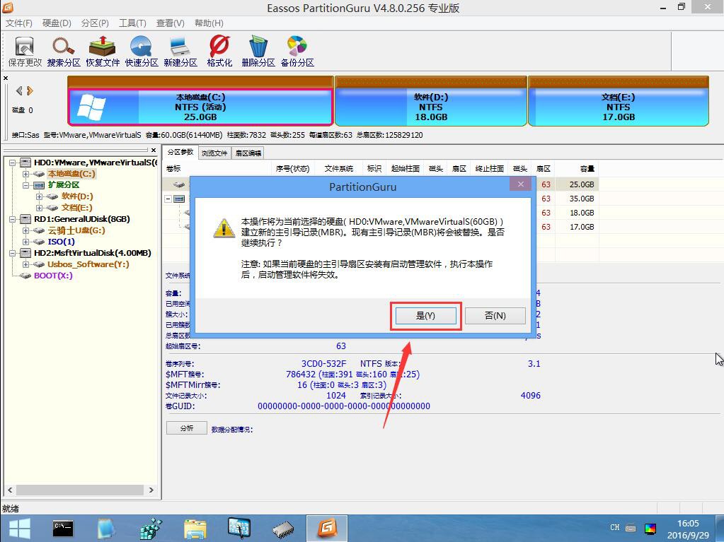Screen dimensions: 724x542
Task: Open the 硬盘 menu
Action: click(56, 22)
